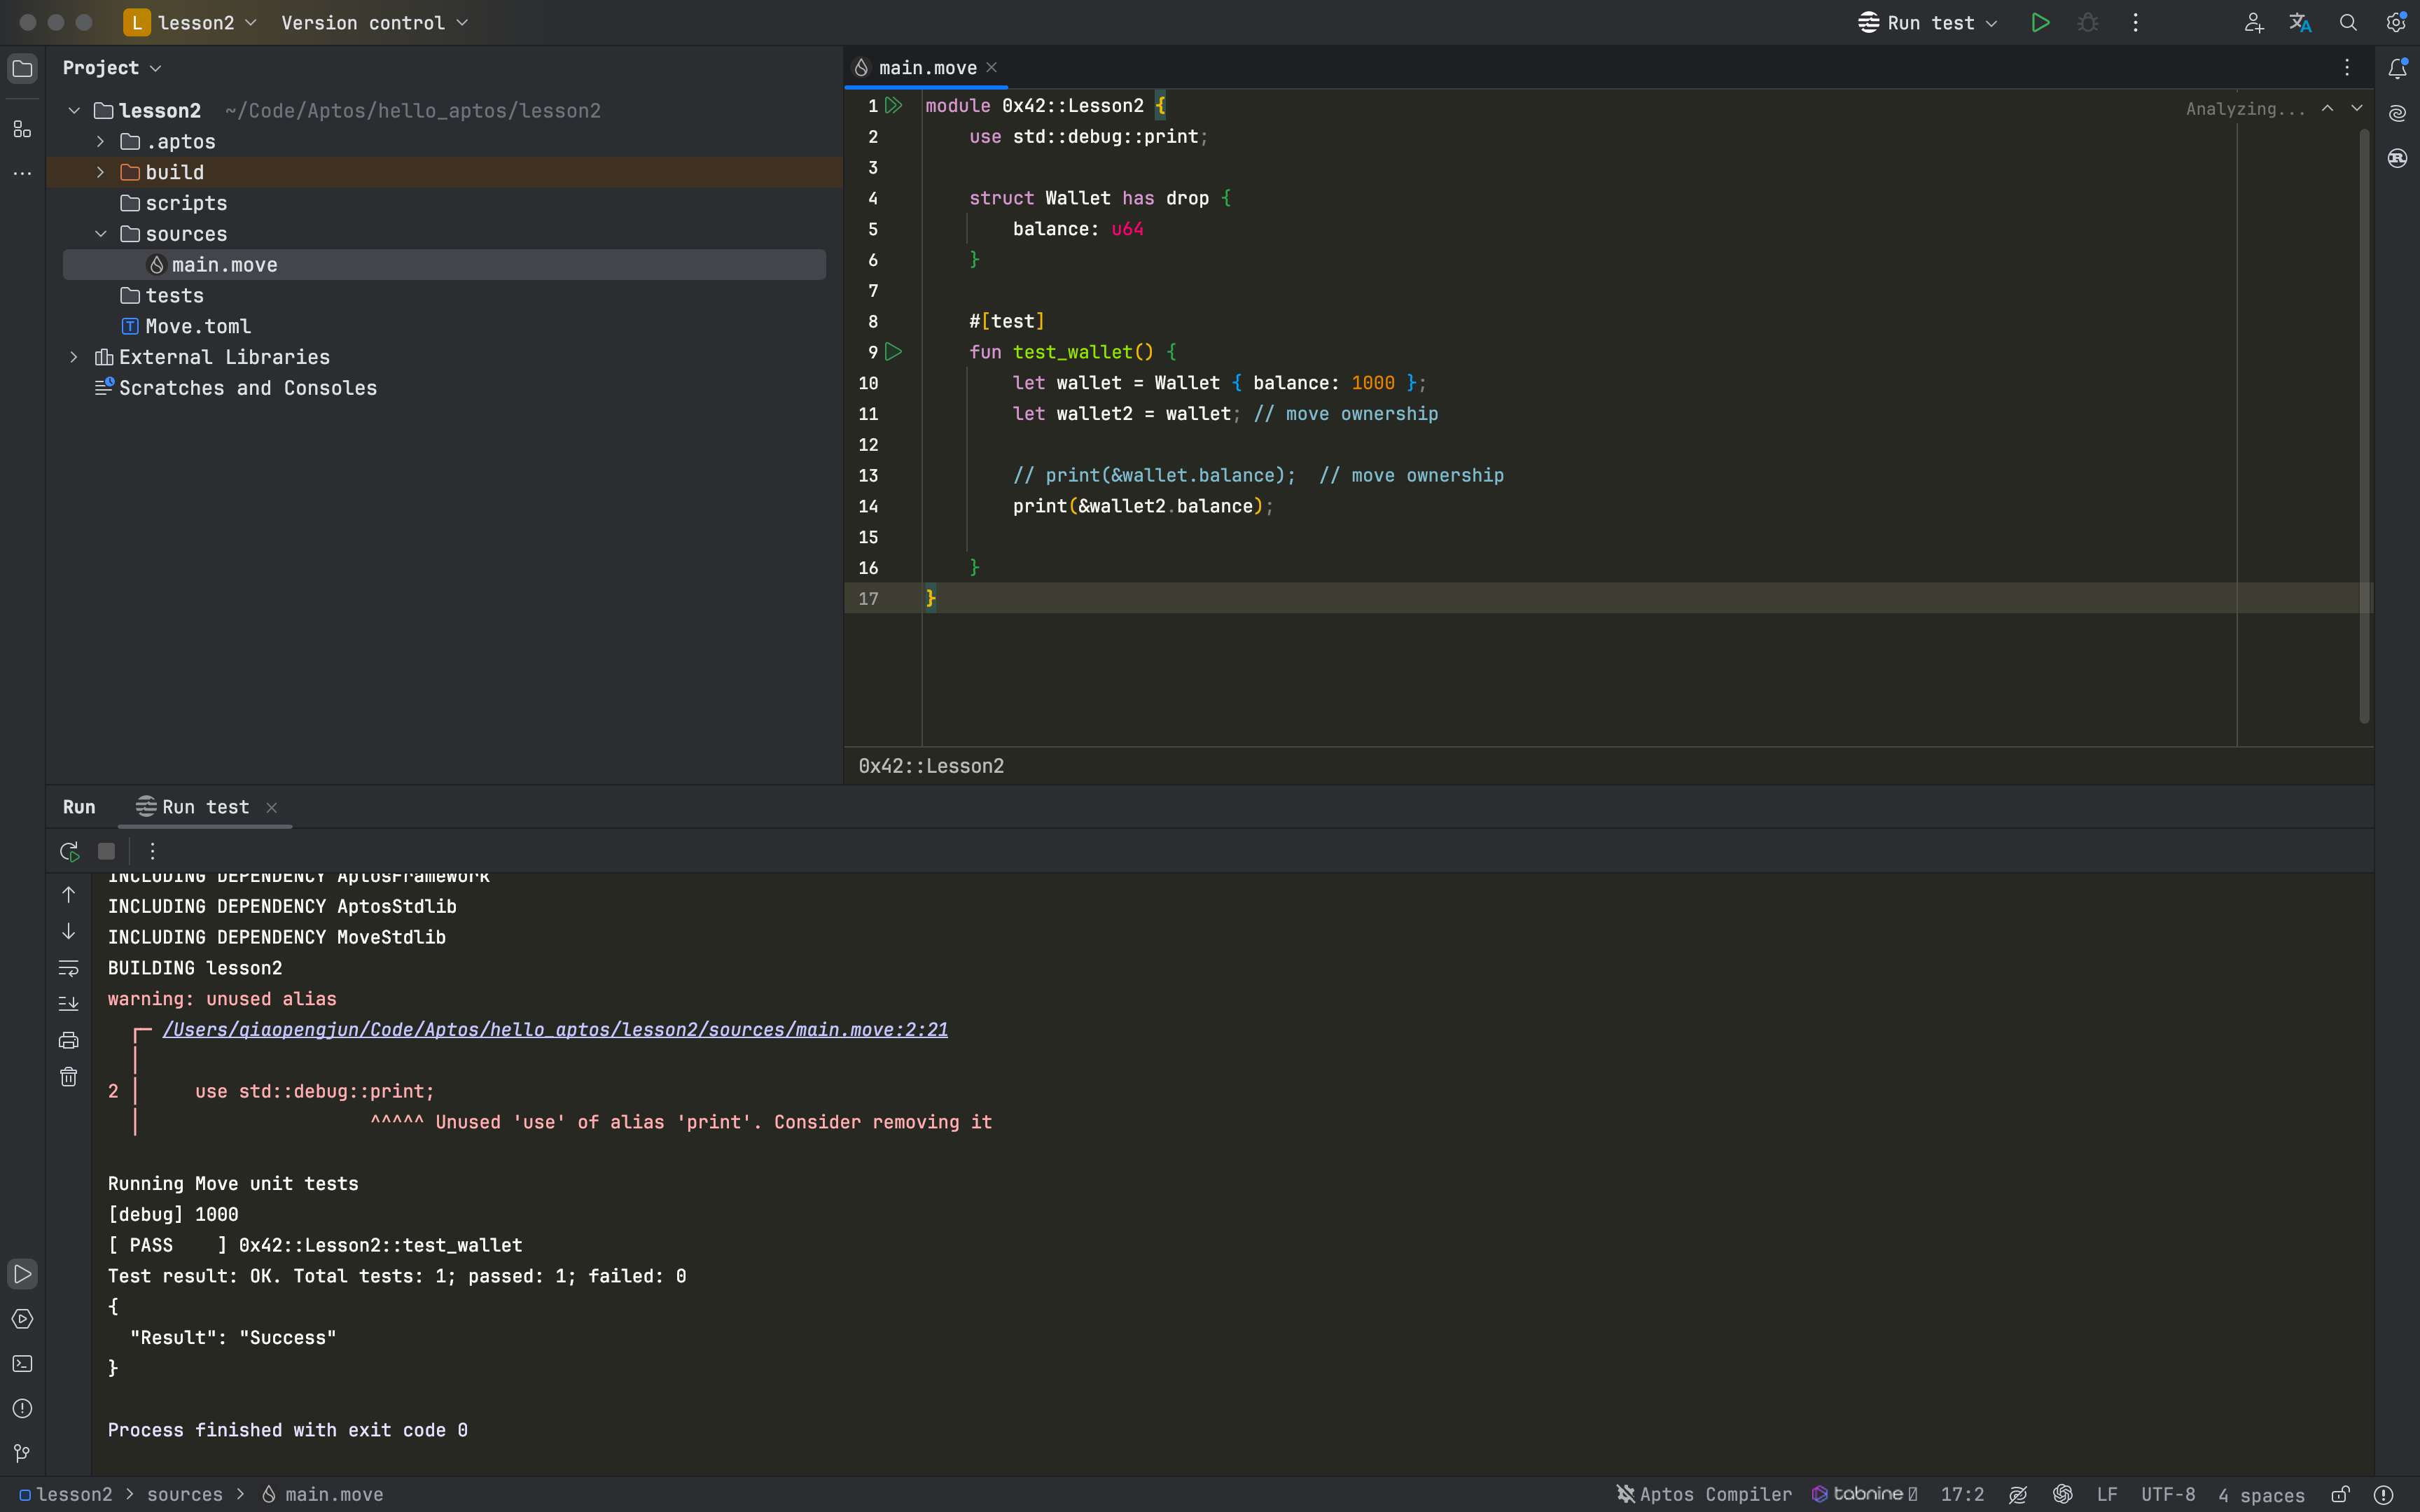Go to previous highlighted error arrow
This screenshot has width=2420, height=1512.
click(2328, 108)
